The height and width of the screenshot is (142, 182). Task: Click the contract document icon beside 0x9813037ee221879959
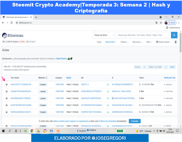point(113,98)
